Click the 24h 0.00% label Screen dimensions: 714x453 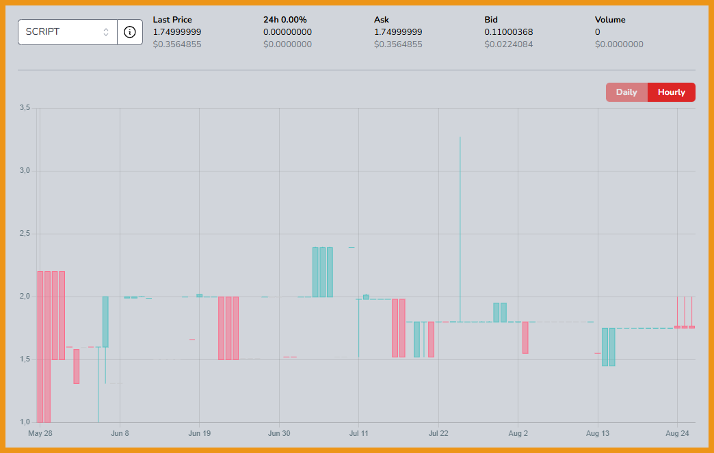tap(285, 20)
